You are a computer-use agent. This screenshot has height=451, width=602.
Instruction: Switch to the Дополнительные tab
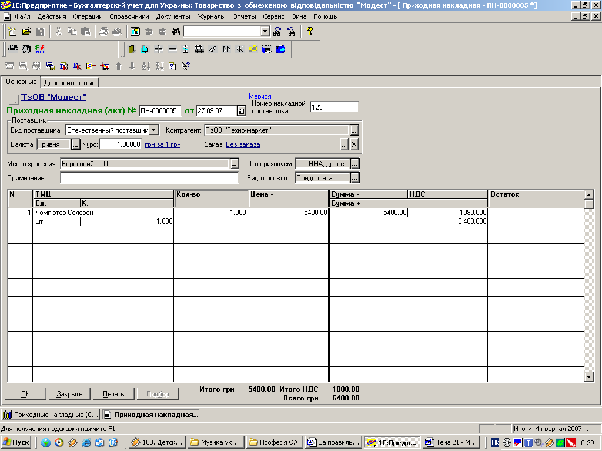coord(69,82)
